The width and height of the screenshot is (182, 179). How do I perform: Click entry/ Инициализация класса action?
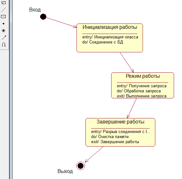(110, 37)
